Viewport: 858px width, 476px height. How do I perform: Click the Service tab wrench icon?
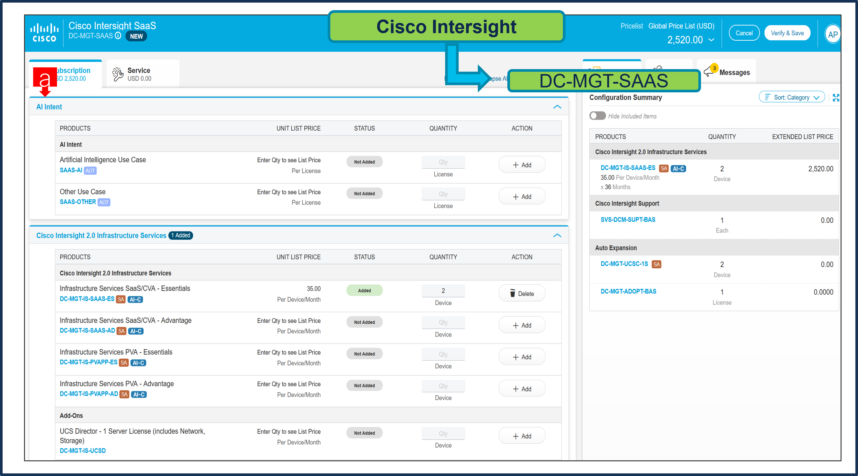[x=117, y=74]
